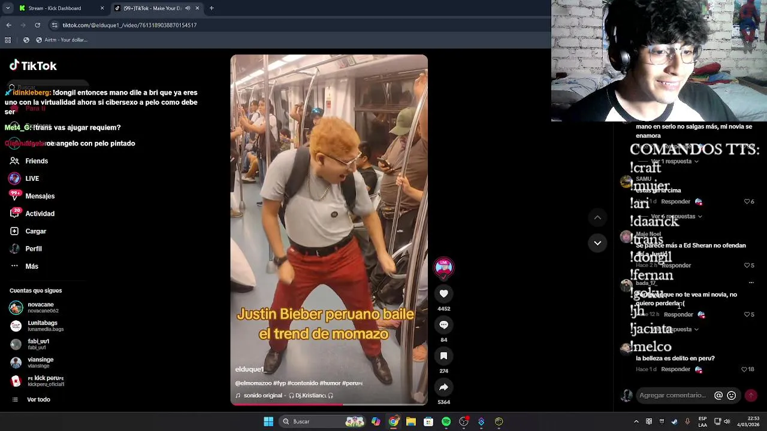The height and width of the screenshot is (431, 767).
Task: Go to the previous video arrow
Action: tap(597, 218)
